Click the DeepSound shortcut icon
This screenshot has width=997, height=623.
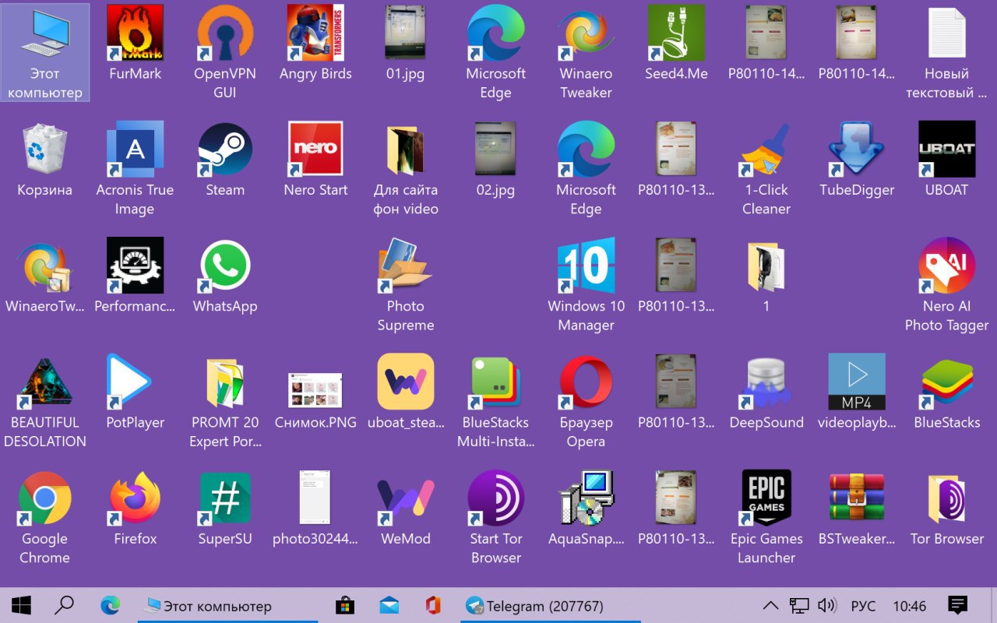pos(766,382)
